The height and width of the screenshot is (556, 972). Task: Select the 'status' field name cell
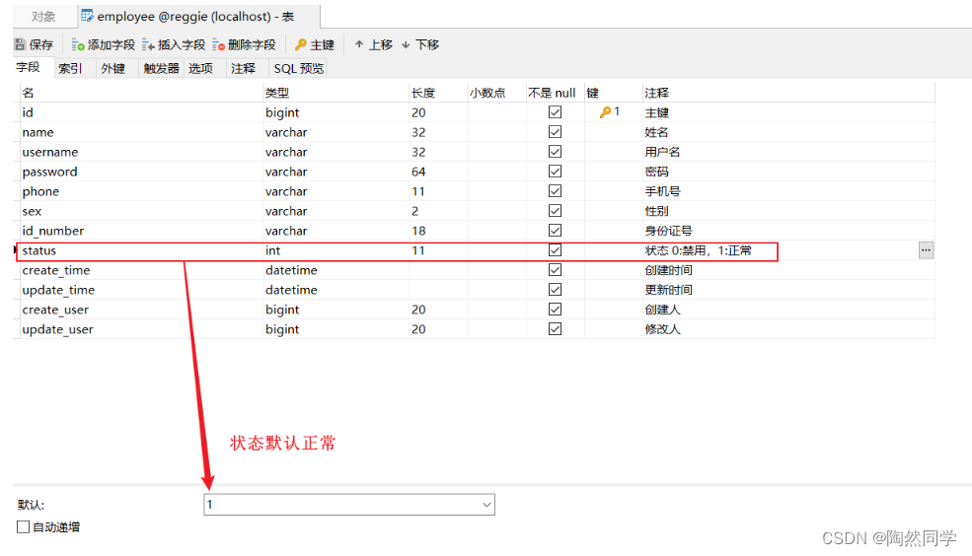click(x=139, y=250)
